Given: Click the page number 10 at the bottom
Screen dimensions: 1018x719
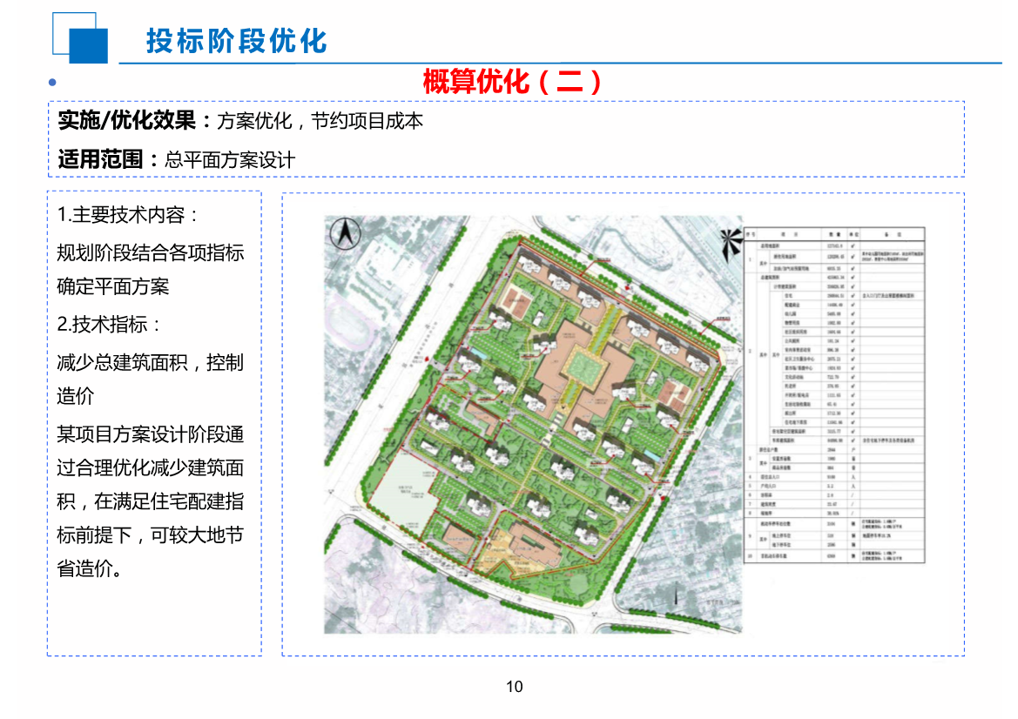Looking at the screenshot, I should point(514,687).
